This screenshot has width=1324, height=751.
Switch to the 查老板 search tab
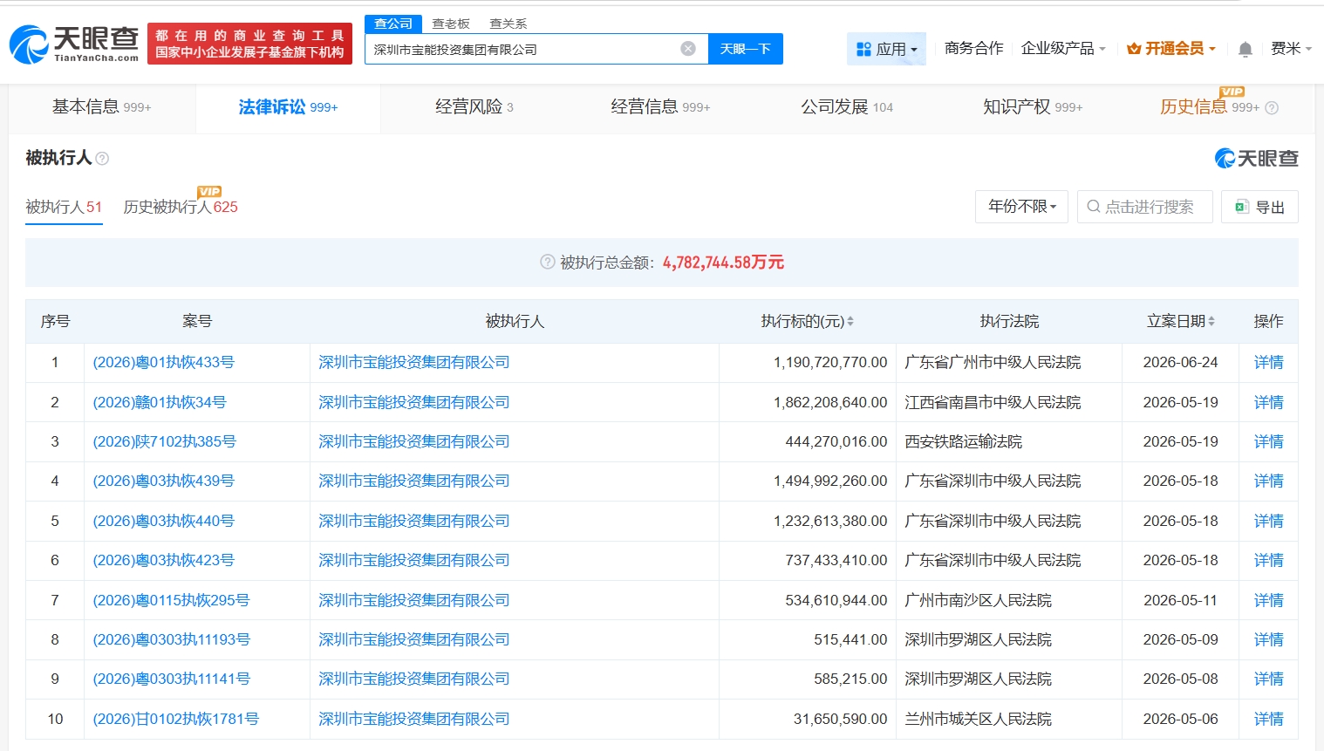pos(451,24)
